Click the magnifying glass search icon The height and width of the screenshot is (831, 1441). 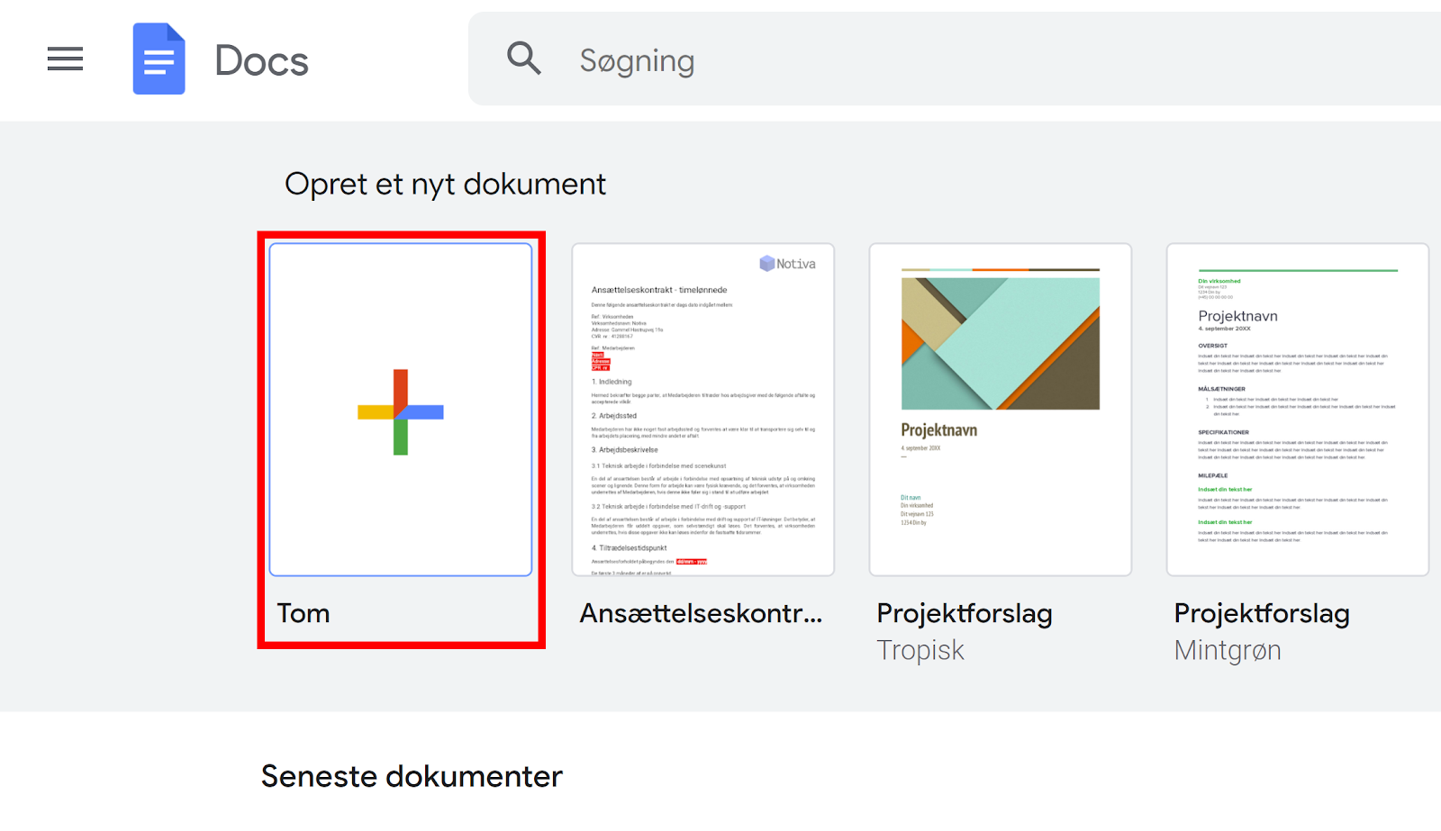523,59
